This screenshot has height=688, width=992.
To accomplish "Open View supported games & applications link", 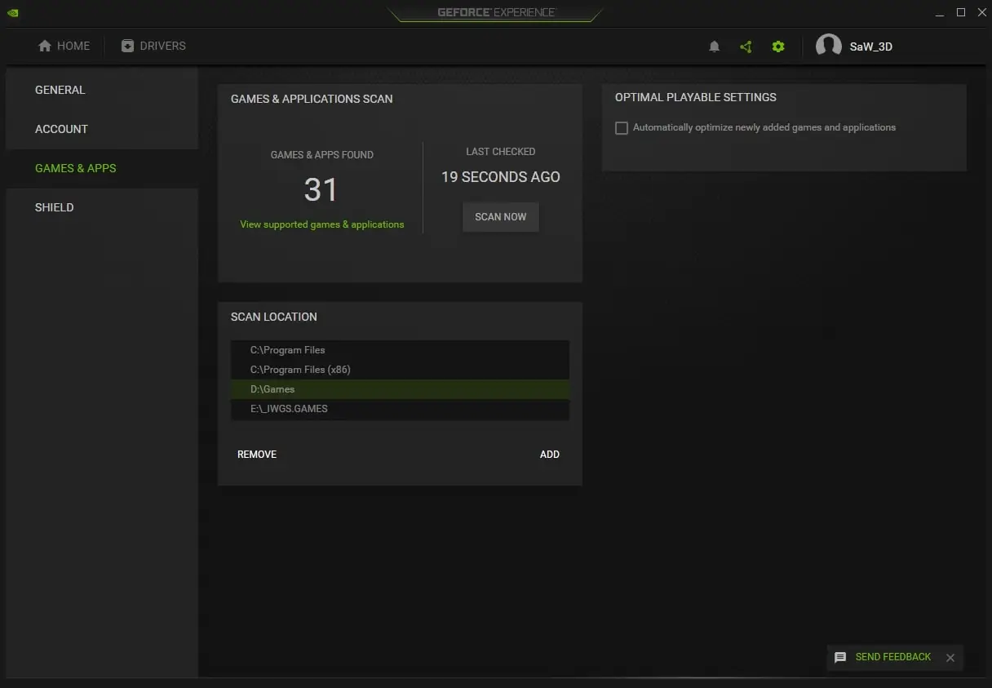I will point(321,224).
